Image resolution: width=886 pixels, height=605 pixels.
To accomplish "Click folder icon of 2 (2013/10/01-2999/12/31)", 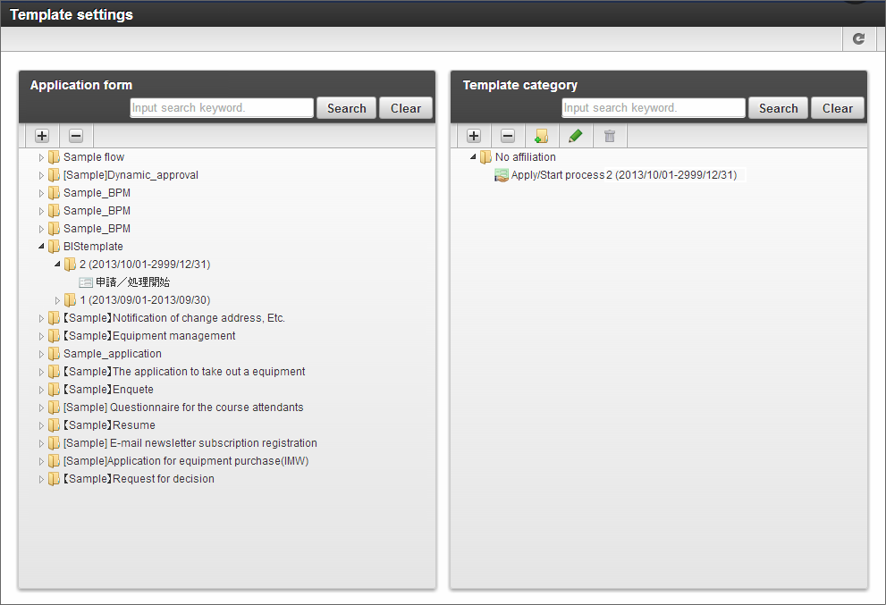I will point(70,265).
